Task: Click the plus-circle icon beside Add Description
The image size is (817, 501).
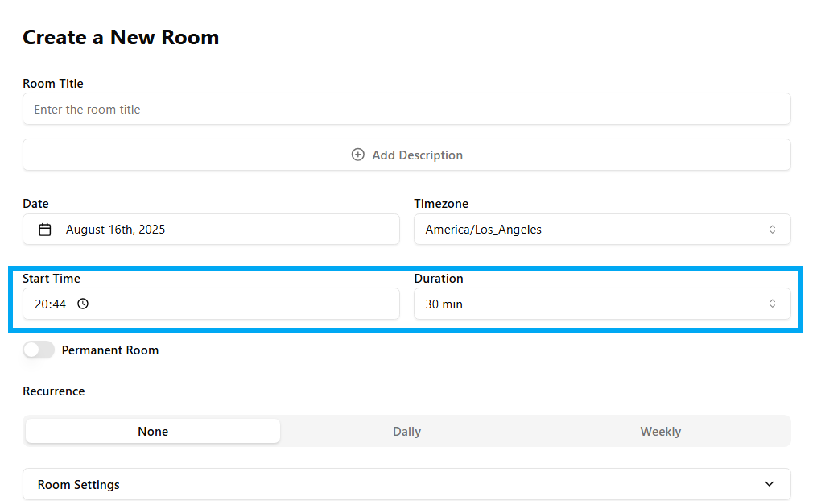Action: (358, 155)
